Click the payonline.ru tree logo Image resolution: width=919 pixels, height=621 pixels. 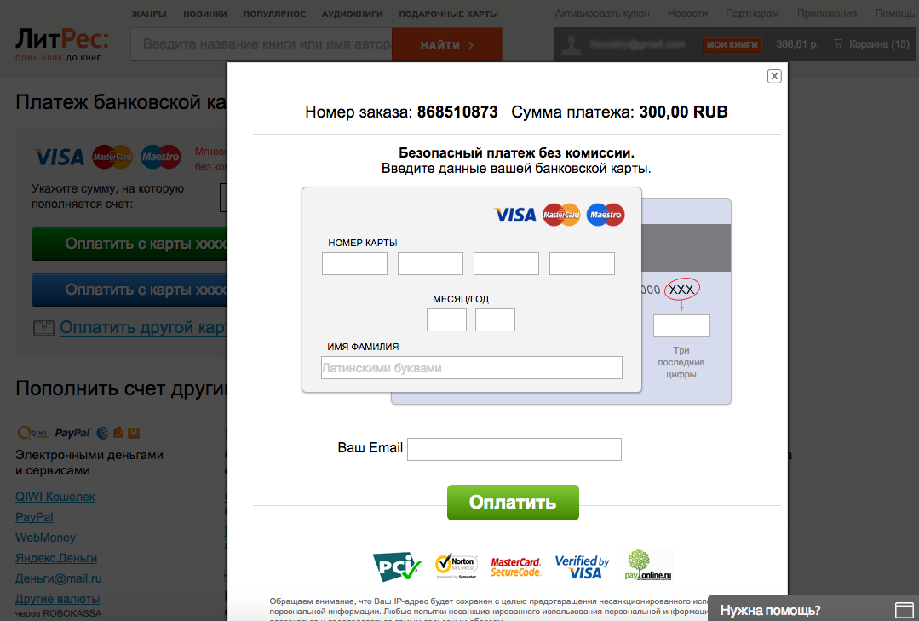click(x=648, y=565)
